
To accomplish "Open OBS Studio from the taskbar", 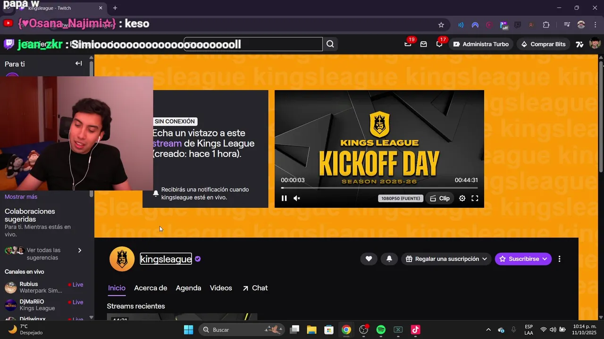I will click(364, 330).
